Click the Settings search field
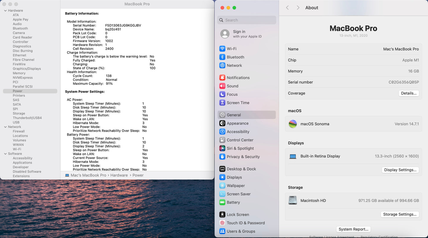Screen dimensions: 428x238 [246, 20]
